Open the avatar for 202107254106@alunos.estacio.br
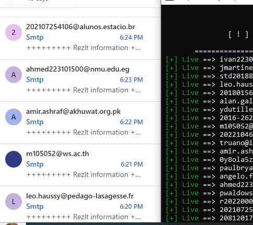Screen dimensions: 253x225 point(14,32)
